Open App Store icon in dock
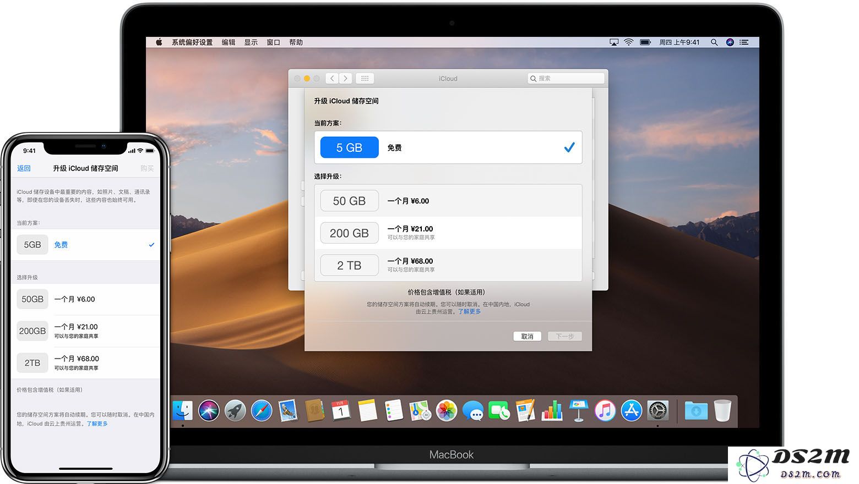859x484 pixels. pos(632,411)
